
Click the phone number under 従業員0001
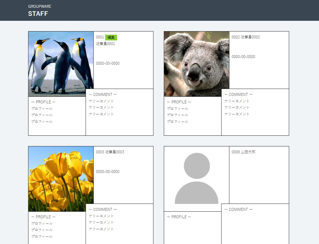pos(108,64)
